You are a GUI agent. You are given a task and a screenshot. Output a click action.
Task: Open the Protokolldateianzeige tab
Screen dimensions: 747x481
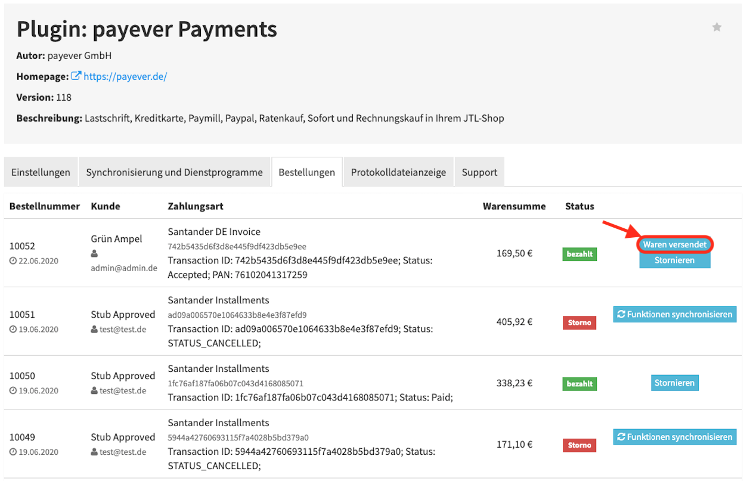pyautogui.click(x=398, y=172)
